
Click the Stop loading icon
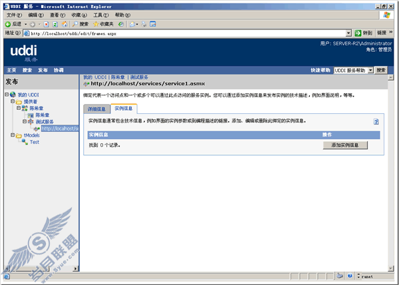(x=47, y=25)
